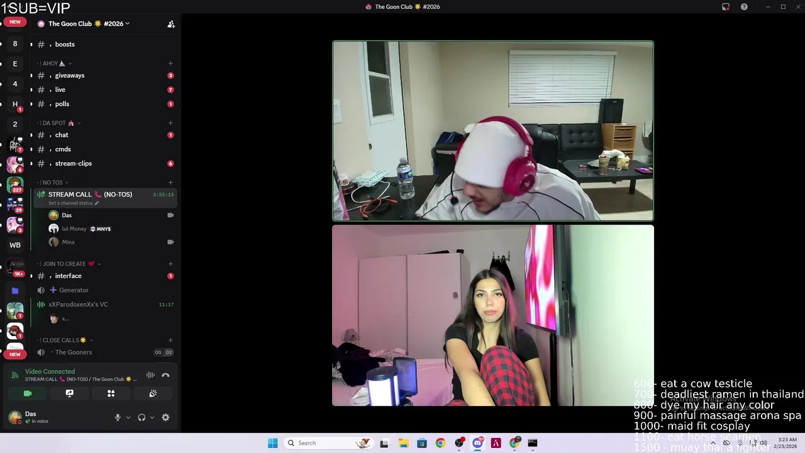Screen dimensions: 805x453
Task: Deafen audio using the headphones icon
Action: click(142, 417)
